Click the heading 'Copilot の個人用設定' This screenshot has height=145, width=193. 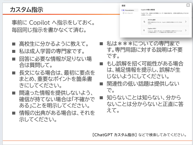tap(148, 10)
